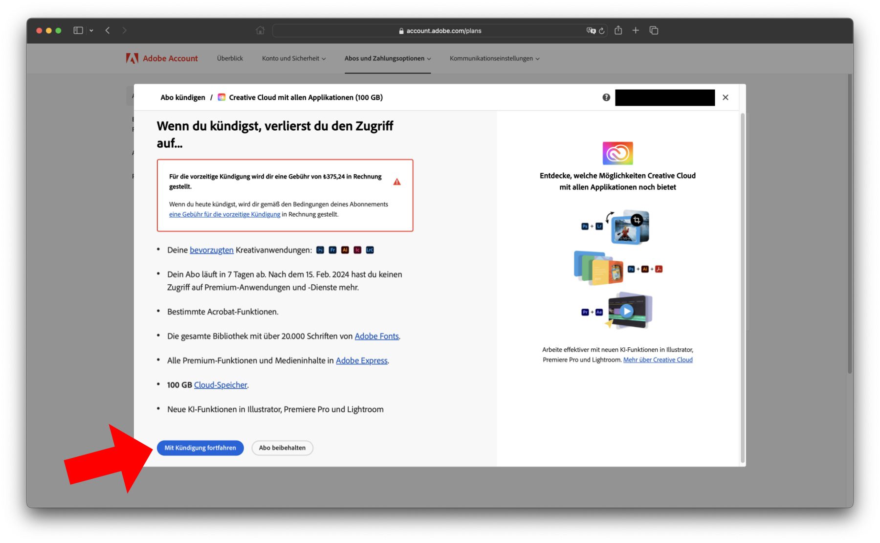Open a new Safari tab with plus icon

[x=636, y=30]
